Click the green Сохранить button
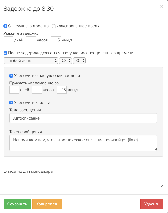 (x=17, y=204)
